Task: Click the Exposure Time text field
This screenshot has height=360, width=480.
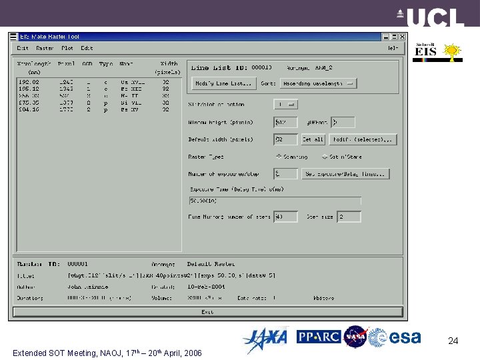Action: click(x=275, y=201)
